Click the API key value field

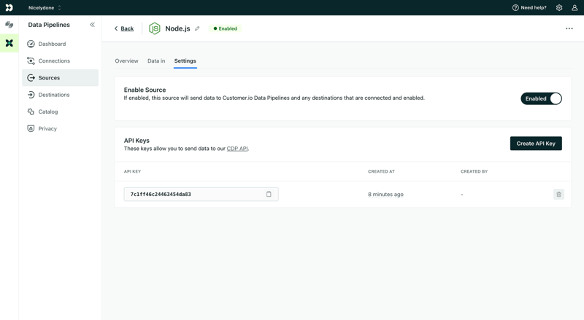click(201, 194)
